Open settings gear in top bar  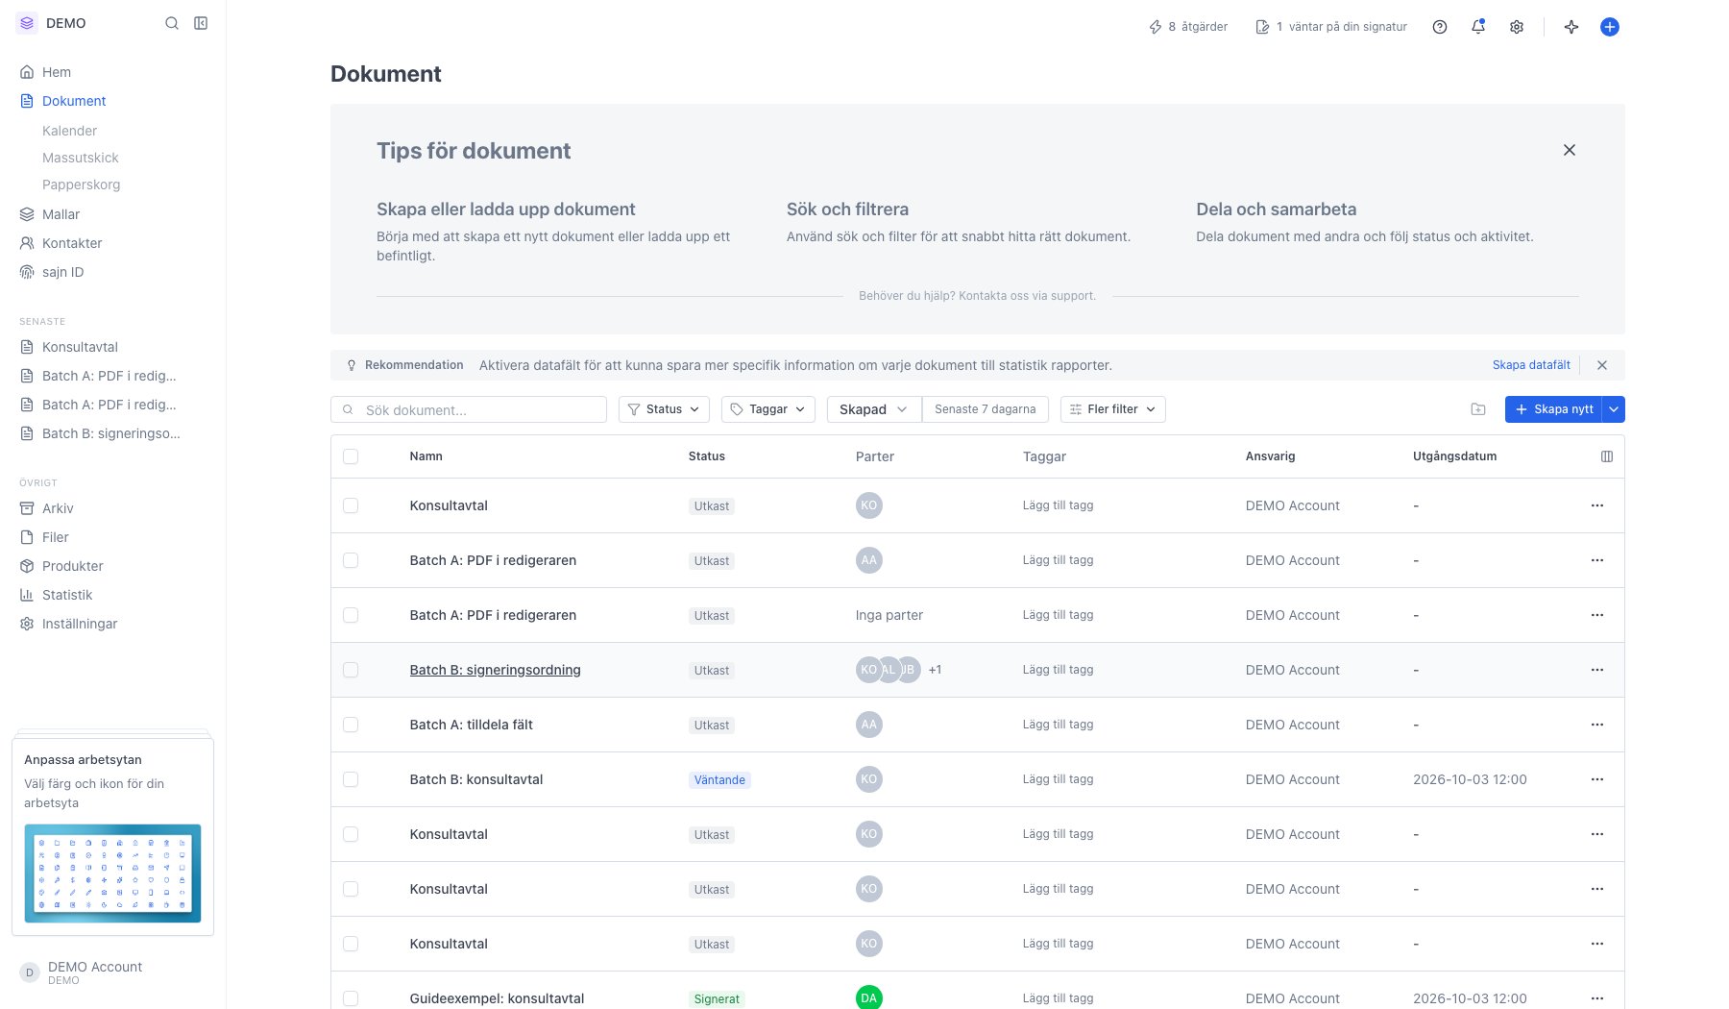1517,27
